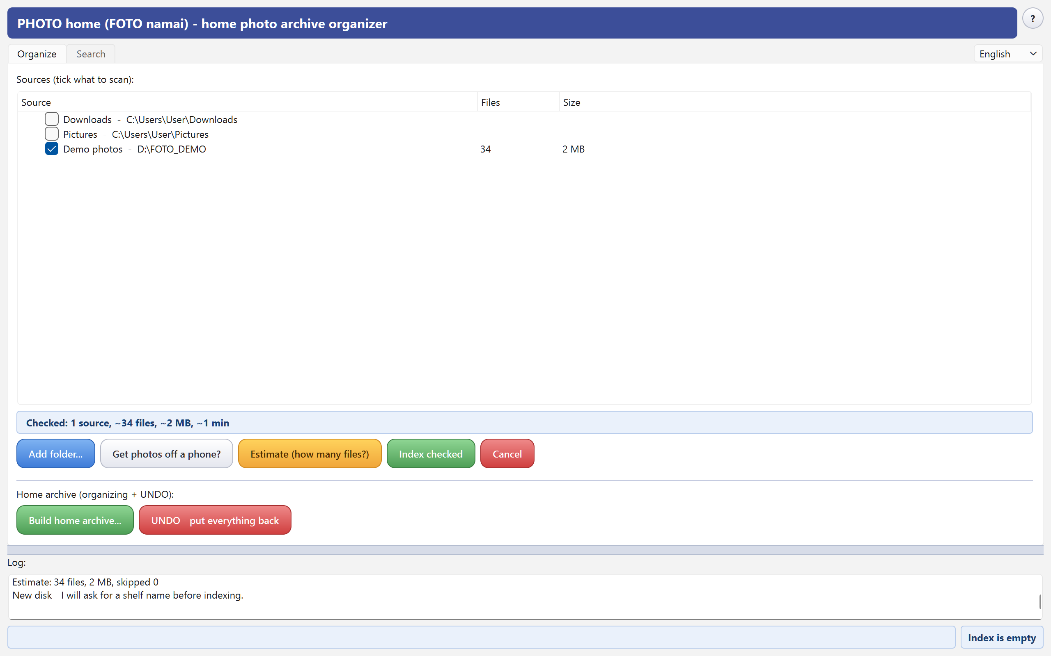This screenshot has width=1051, height=656.
Task: Click the red Cancel button
Action: [x=507, y=454]
